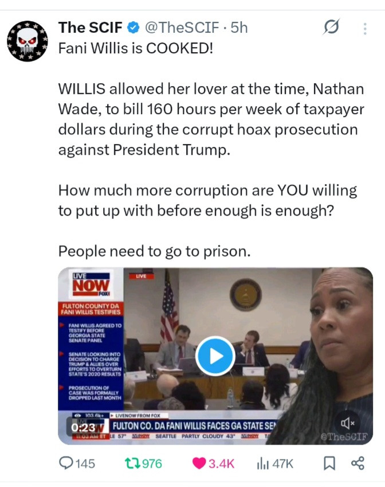Open the three-dot more options menu
This screenshot has height=487, width=385.
[365, 29]
